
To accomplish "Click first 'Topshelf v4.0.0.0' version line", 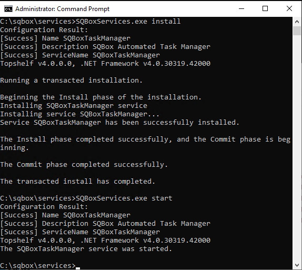I will point(105,63).
